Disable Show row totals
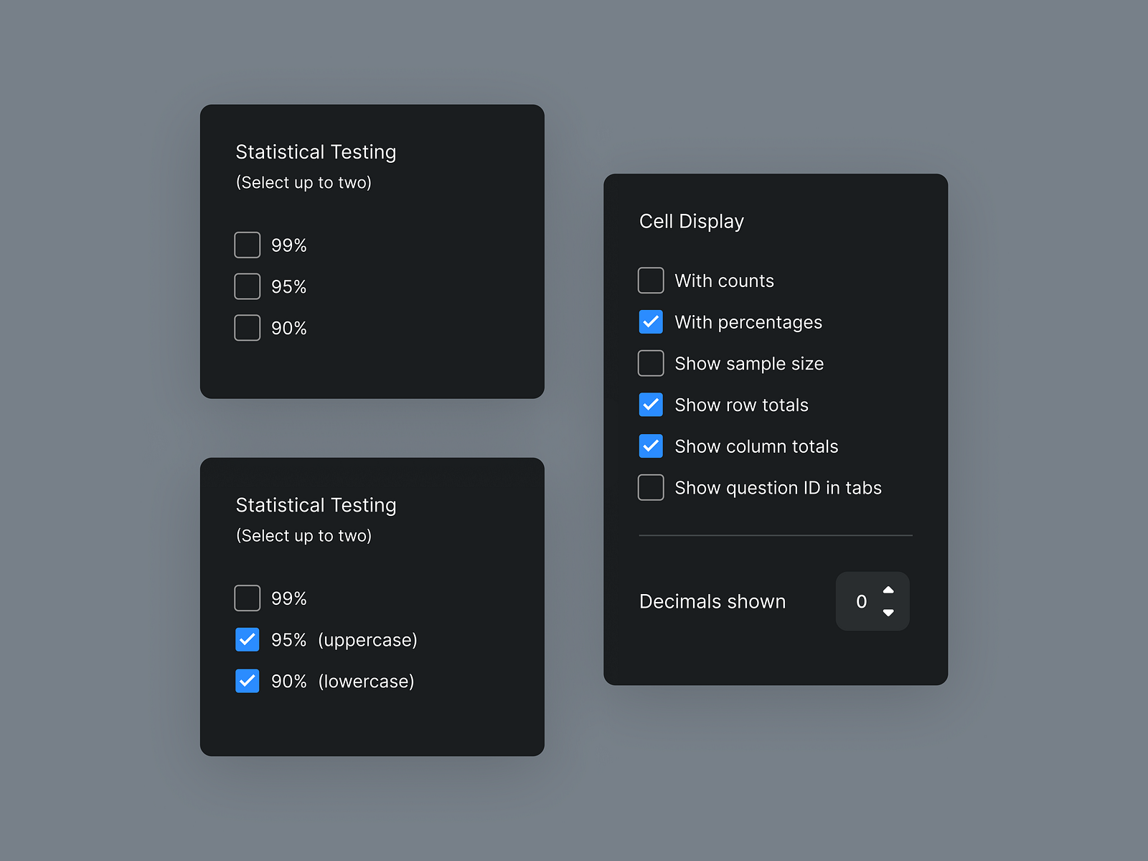Screen dimensions: 1148x861 (x=651, y=405)
